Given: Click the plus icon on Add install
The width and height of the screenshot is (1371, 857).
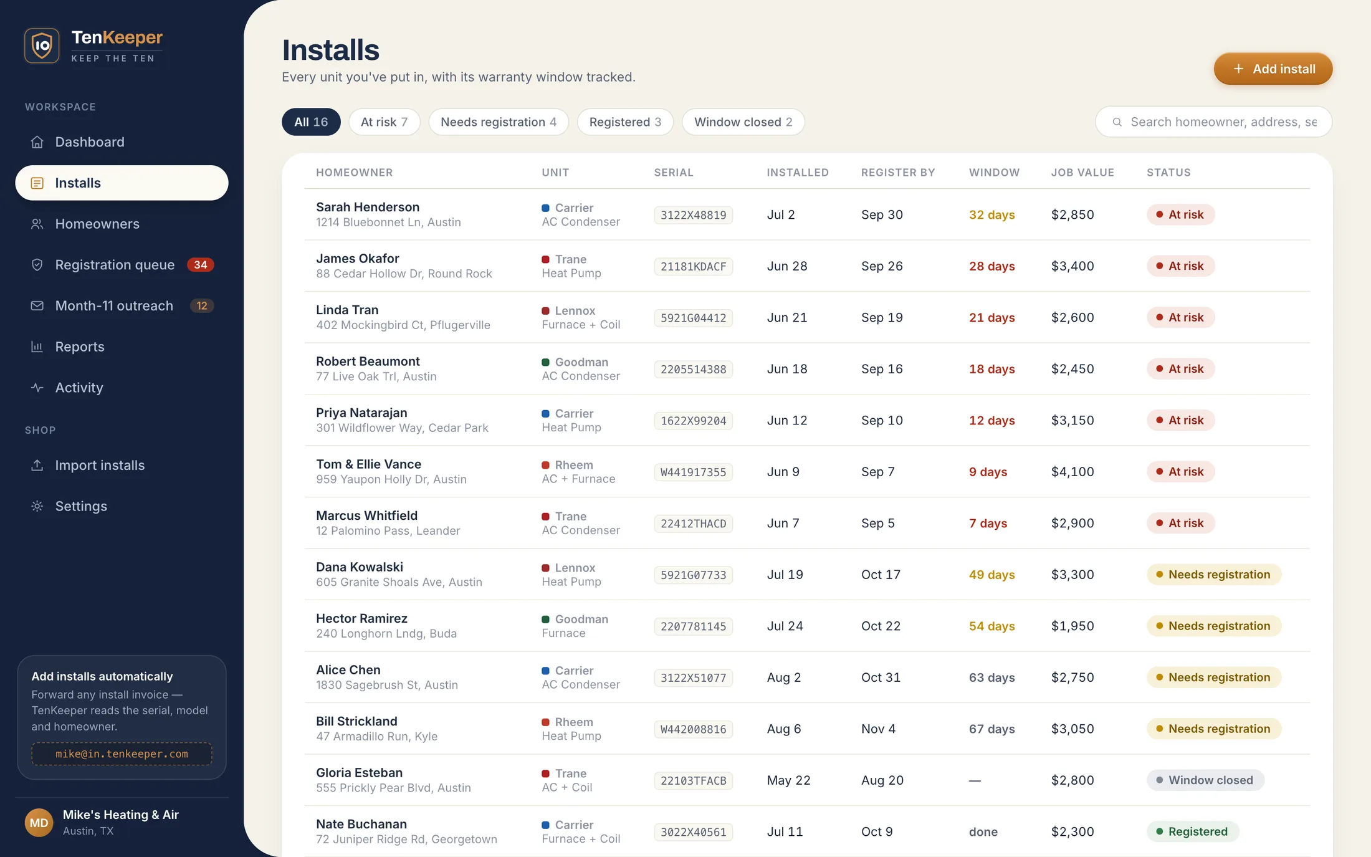Looking at the screenshot, I should coord(1238,69).
